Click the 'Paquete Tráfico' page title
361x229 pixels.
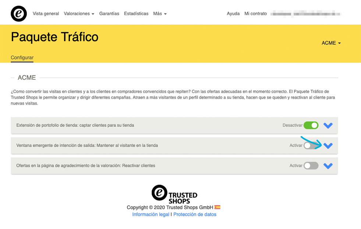(x=55, y=37)
